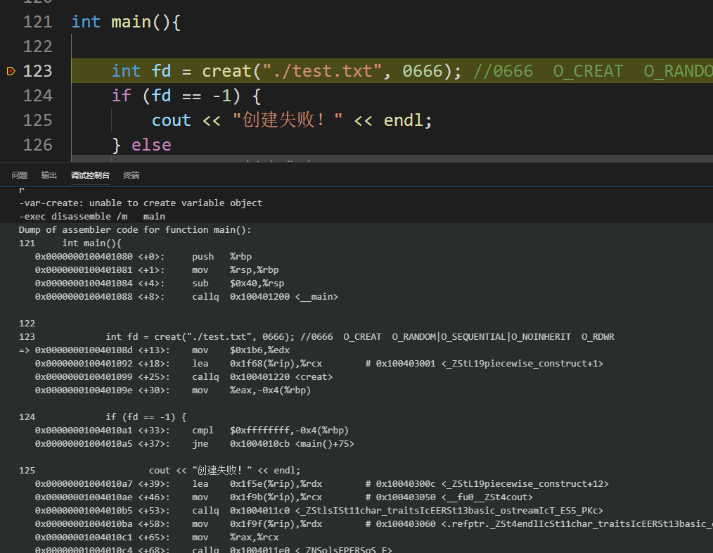Click the yellow execution pointer arrow in gutter

(x=12, y=70)
